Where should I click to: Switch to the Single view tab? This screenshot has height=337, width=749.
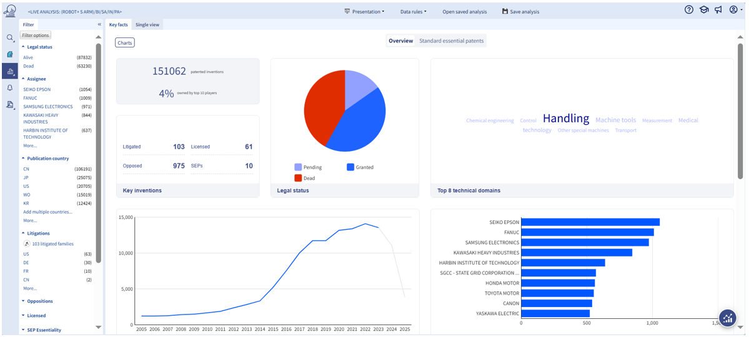click(x=147, y=24)
